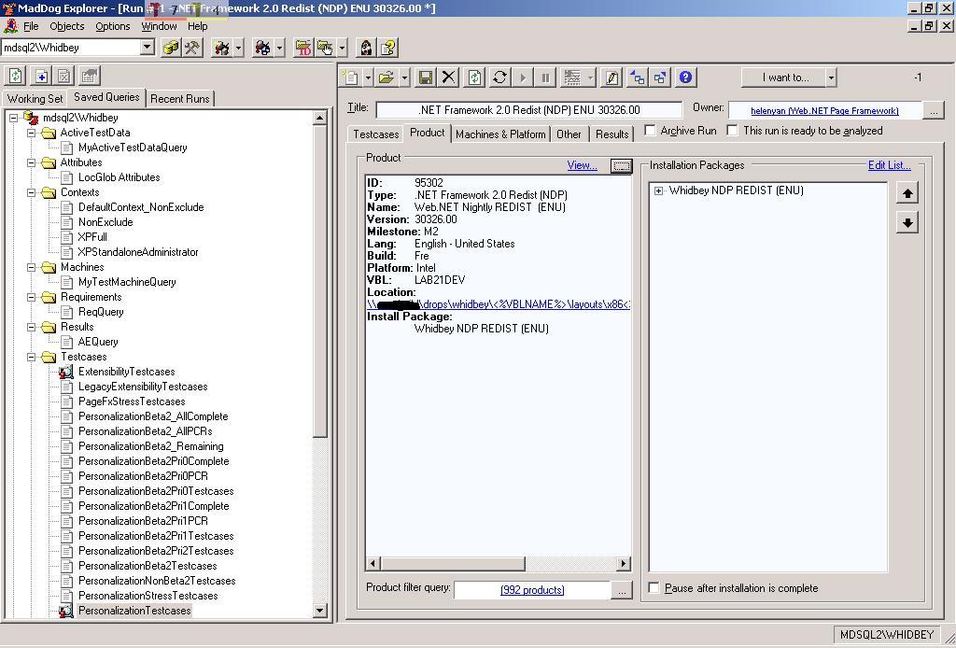
Task: Check This run is ready to be analyzed
Action: pyautogui.click(x=732, y=131)
